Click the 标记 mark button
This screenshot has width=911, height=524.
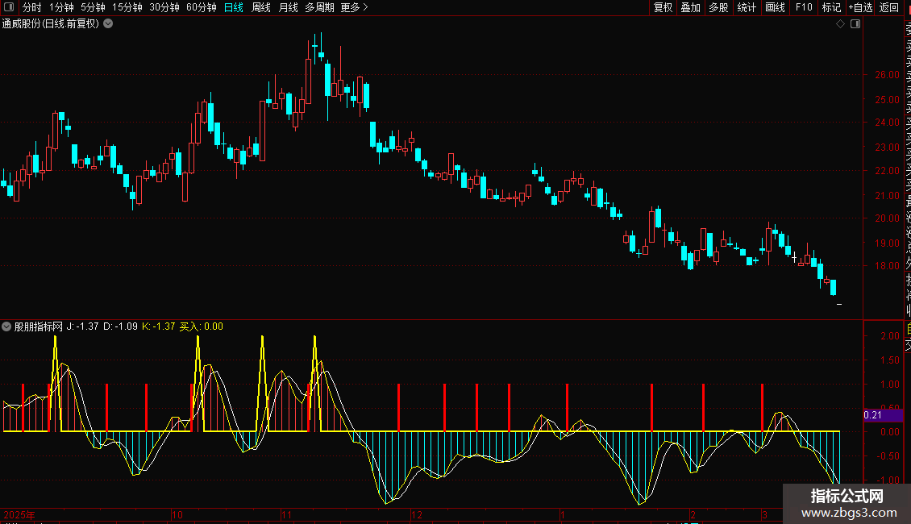pyautogui.click(x=831, y=7)
